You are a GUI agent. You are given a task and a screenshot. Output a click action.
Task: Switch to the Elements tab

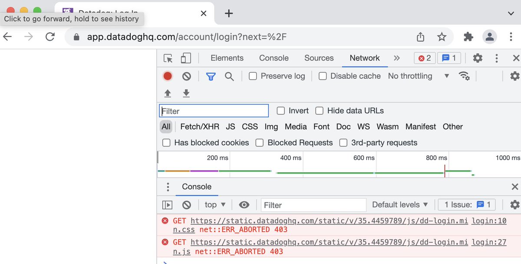tap(227, 58)
